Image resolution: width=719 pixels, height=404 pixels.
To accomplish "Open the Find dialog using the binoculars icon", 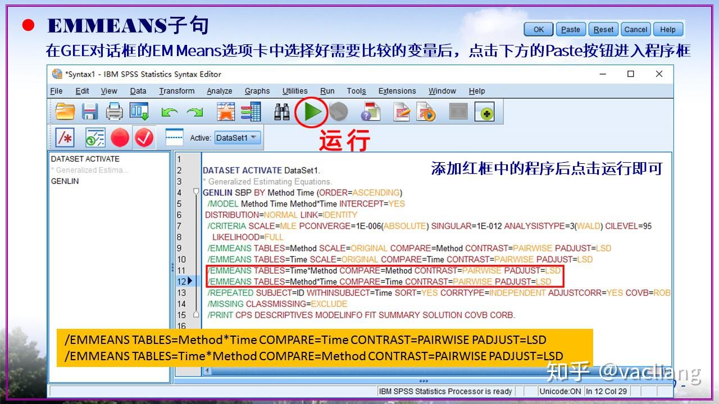I will (280, 111).
